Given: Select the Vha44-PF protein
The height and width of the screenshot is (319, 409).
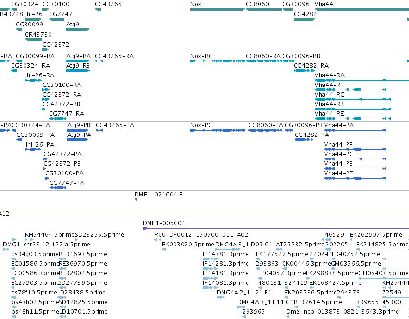Looking at the screenshot, I should pos(355,149).
